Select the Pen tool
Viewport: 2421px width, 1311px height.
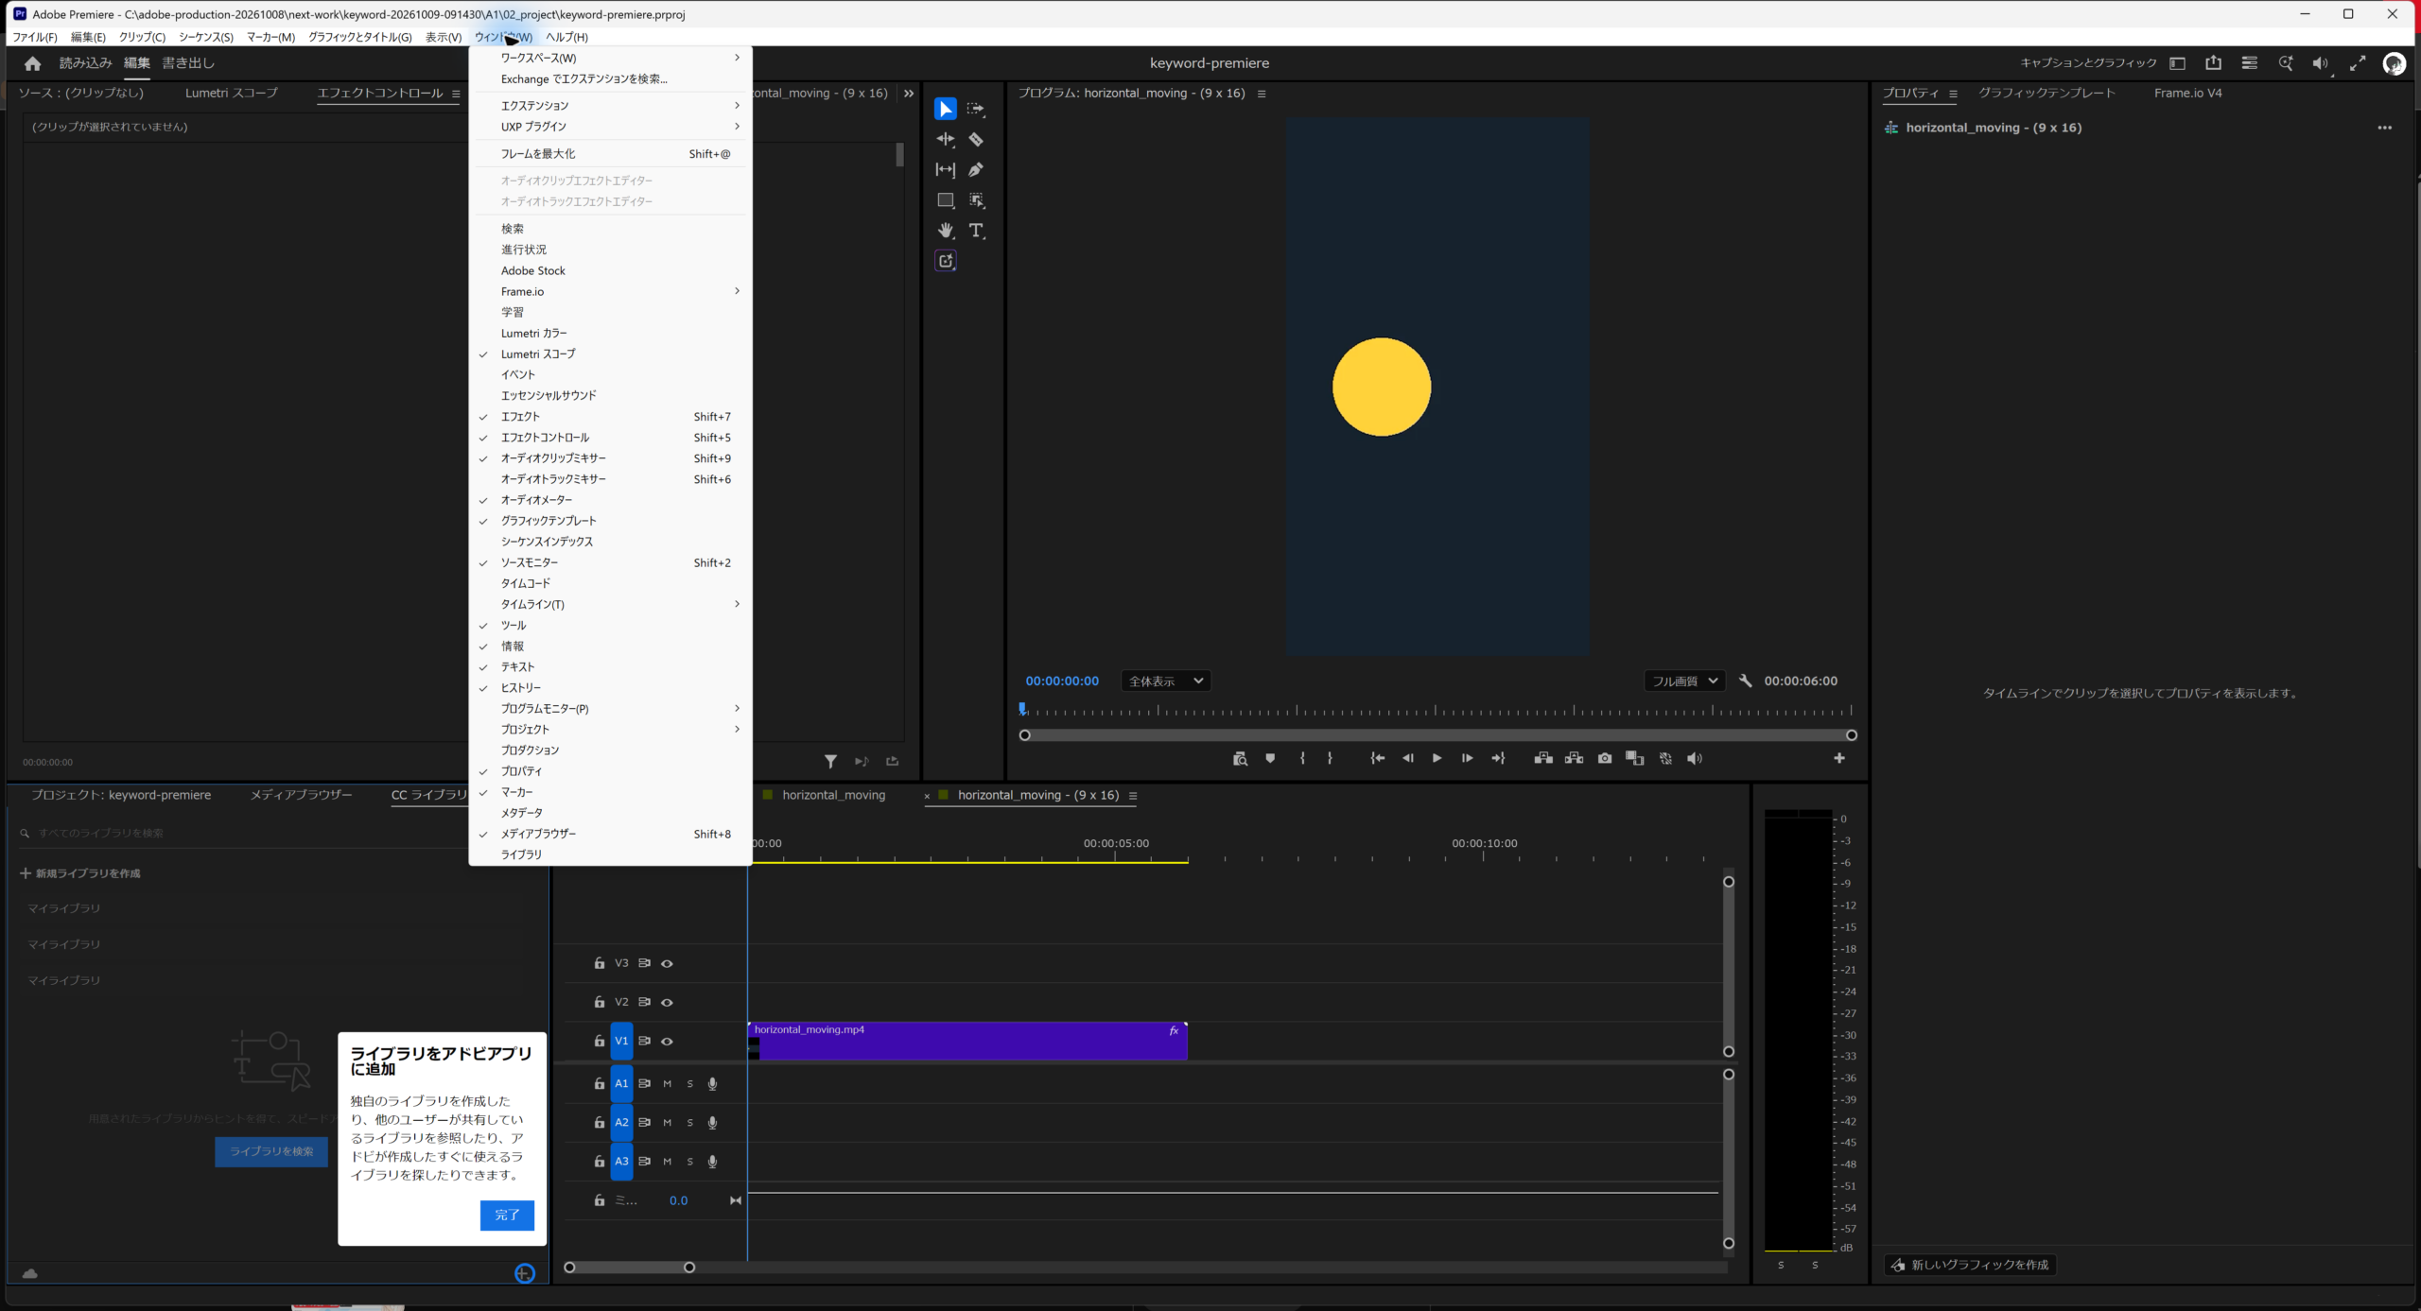pyautogui.click(x=976, y=170)
